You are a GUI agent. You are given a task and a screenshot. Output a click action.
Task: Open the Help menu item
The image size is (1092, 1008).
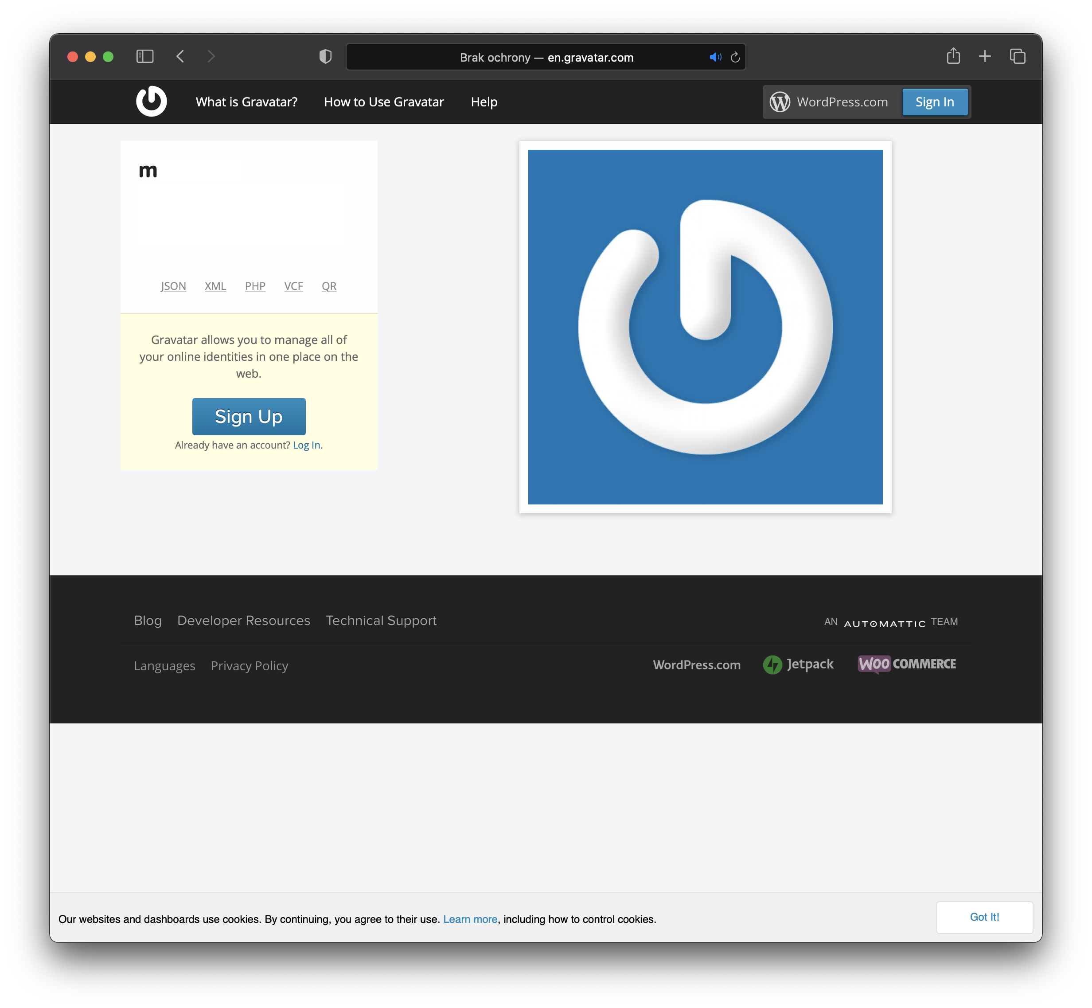(x=484, y=102)
